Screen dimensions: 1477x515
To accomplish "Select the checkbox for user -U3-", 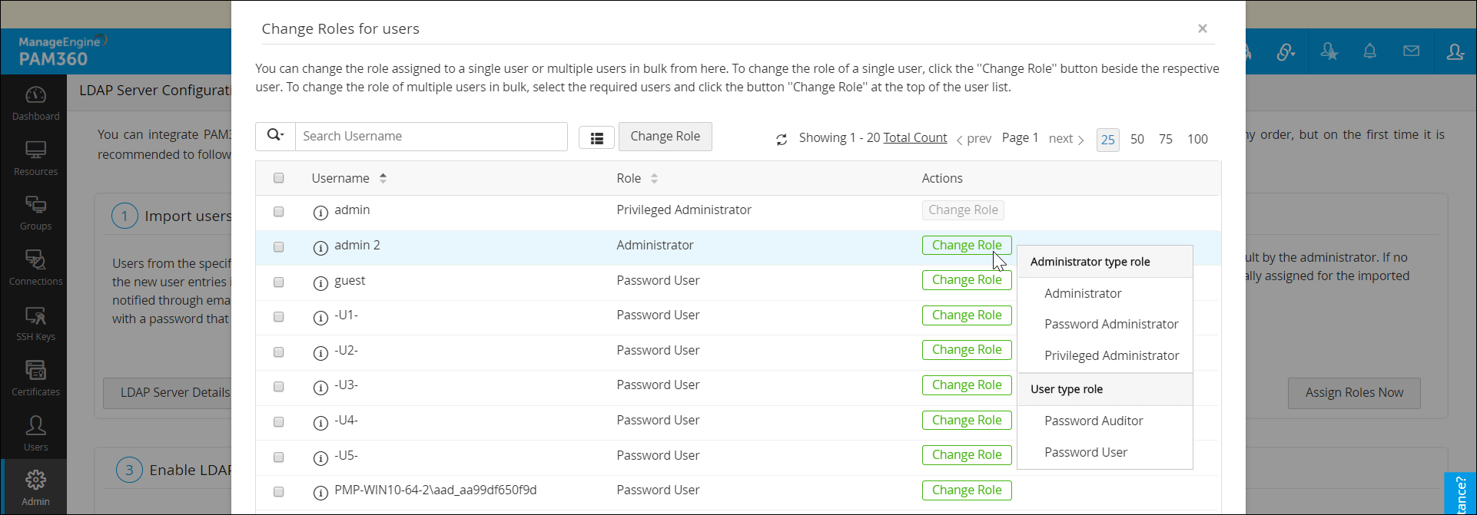I will click(279, 387).
